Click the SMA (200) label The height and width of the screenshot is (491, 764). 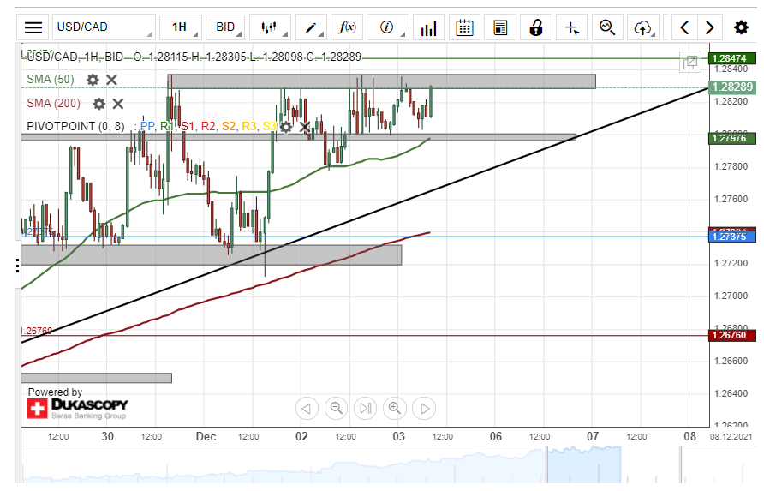54,103
